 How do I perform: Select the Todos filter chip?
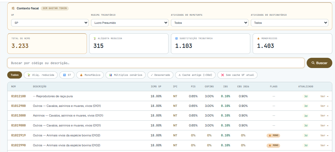click(x=14, y=75)
